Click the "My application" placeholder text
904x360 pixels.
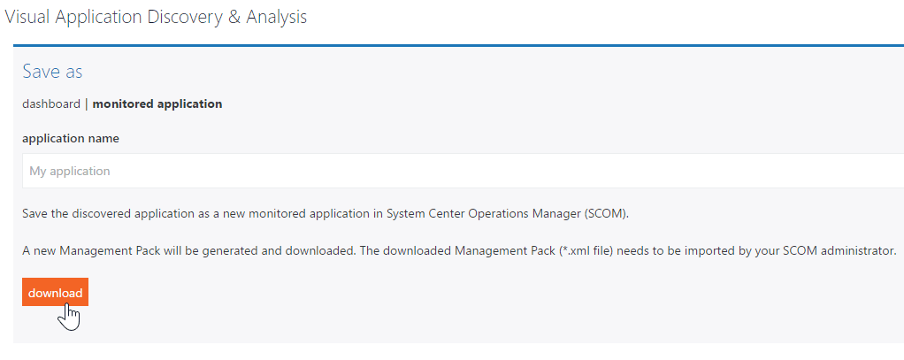click(x=70, y=172)
